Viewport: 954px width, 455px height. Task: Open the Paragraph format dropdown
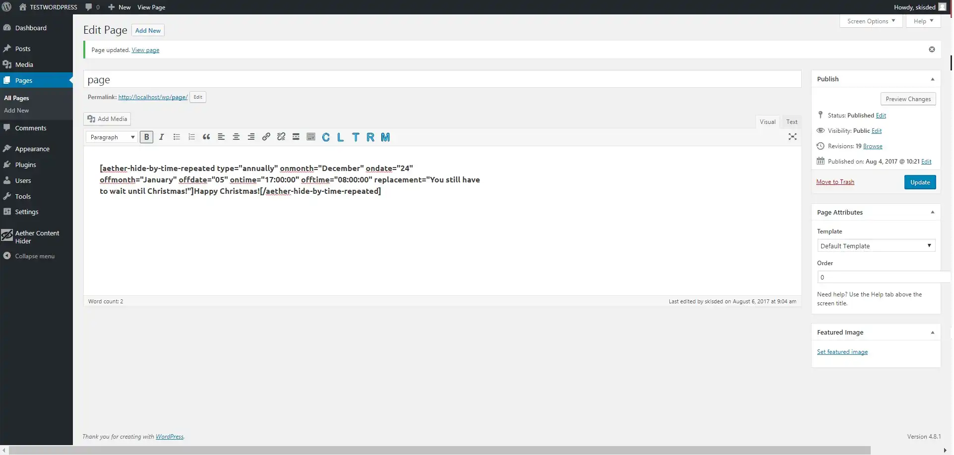112,137
